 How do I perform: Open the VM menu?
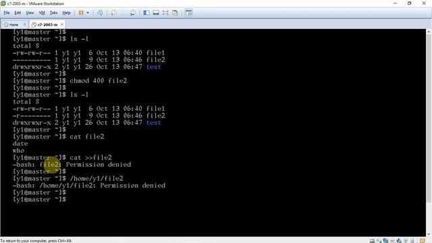pos(42,13)
